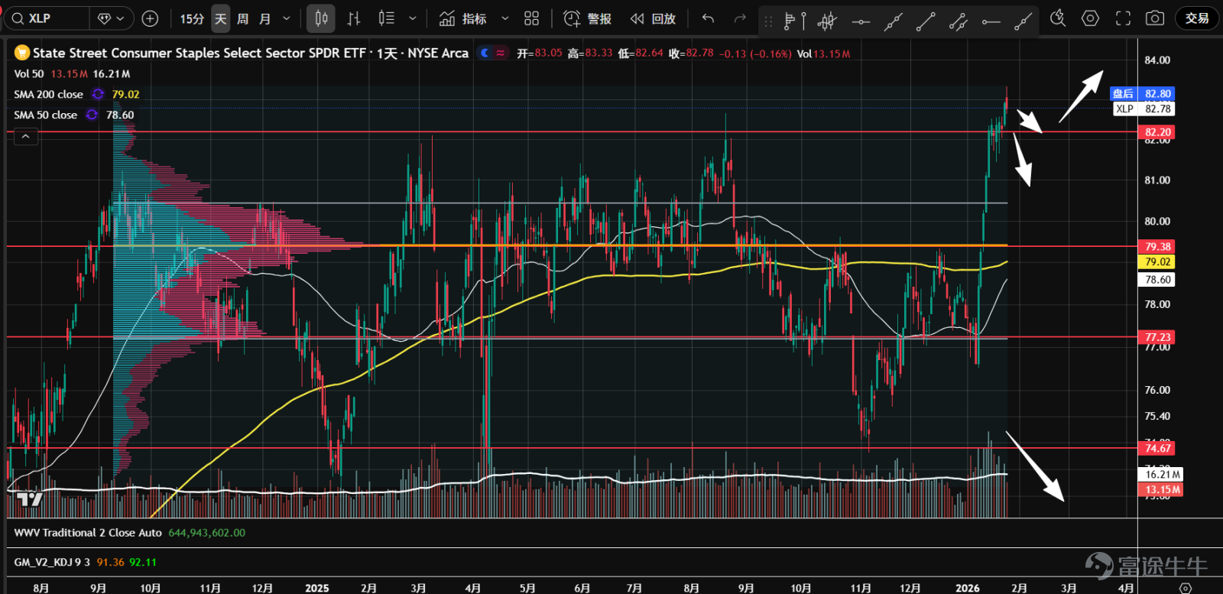
Task: Select the 74.67 red horizontal line label
Action: [x=1157, y=448]
